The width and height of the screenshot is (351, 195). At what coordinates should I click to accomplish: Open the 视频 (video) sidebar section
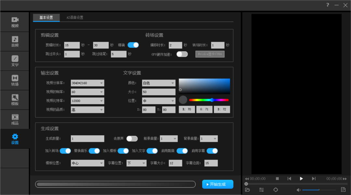click(x=15, y=22)
